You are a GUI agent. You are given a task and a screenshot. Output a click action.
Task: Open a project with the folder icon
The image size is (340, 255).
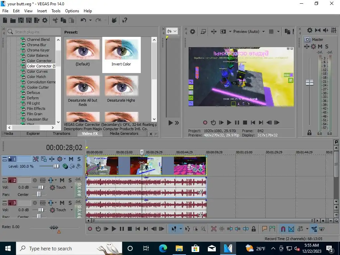[x=13, y=20]
